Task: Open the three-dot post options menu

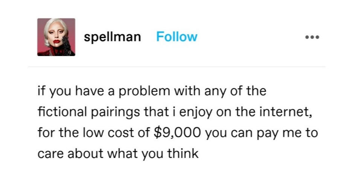Action: point(312,37)
